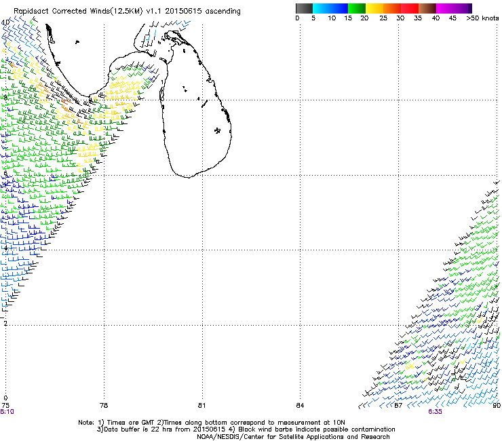Click the legend tick label 40

tap(436, 18)
